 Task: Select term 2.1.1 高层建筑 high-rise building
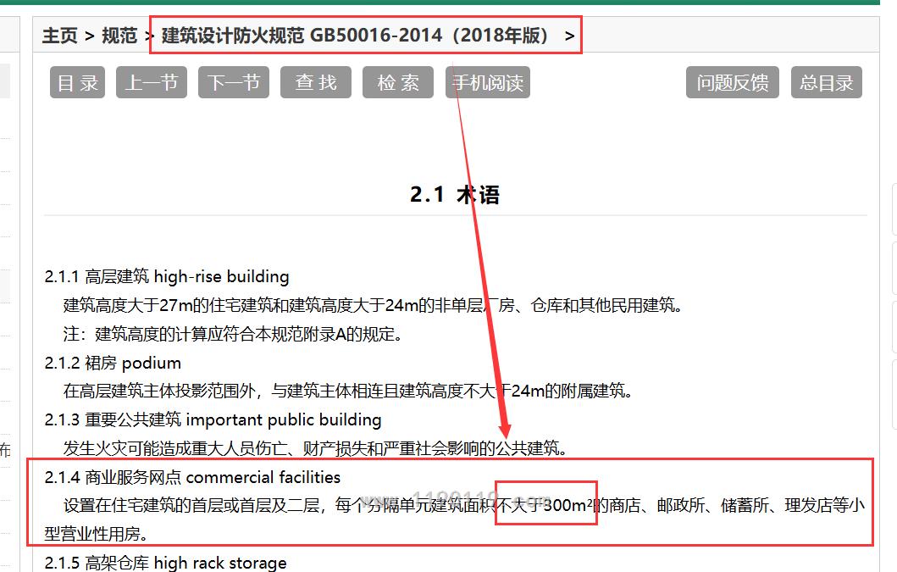[167, 276]
